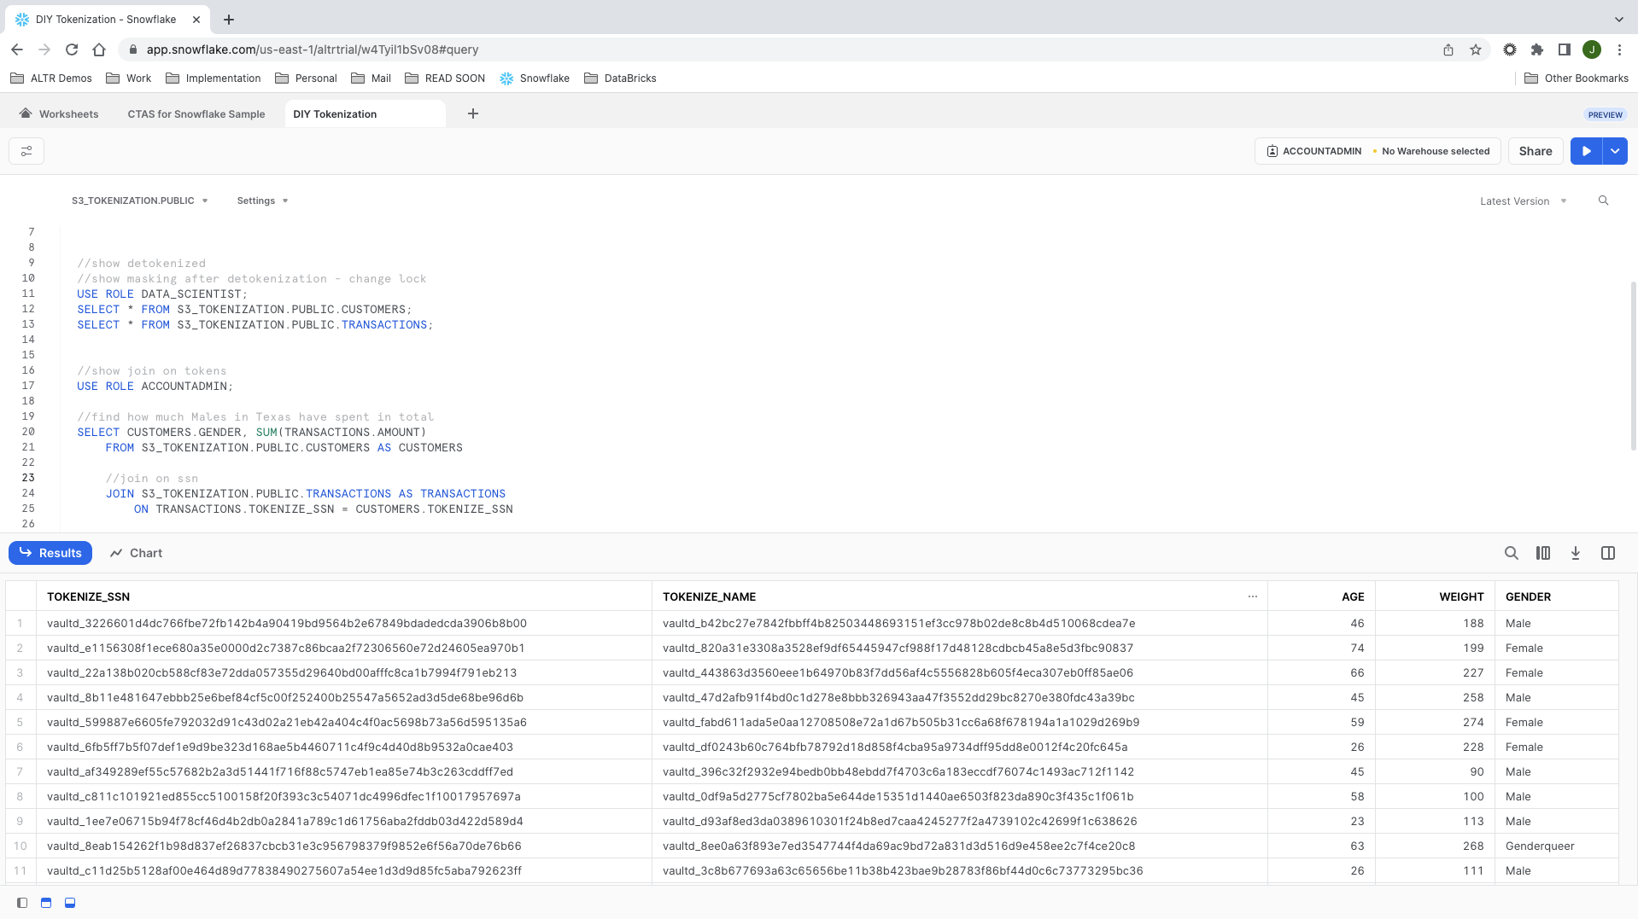
Task: Open run options dropdown arrow
Action: [1615, 151]
